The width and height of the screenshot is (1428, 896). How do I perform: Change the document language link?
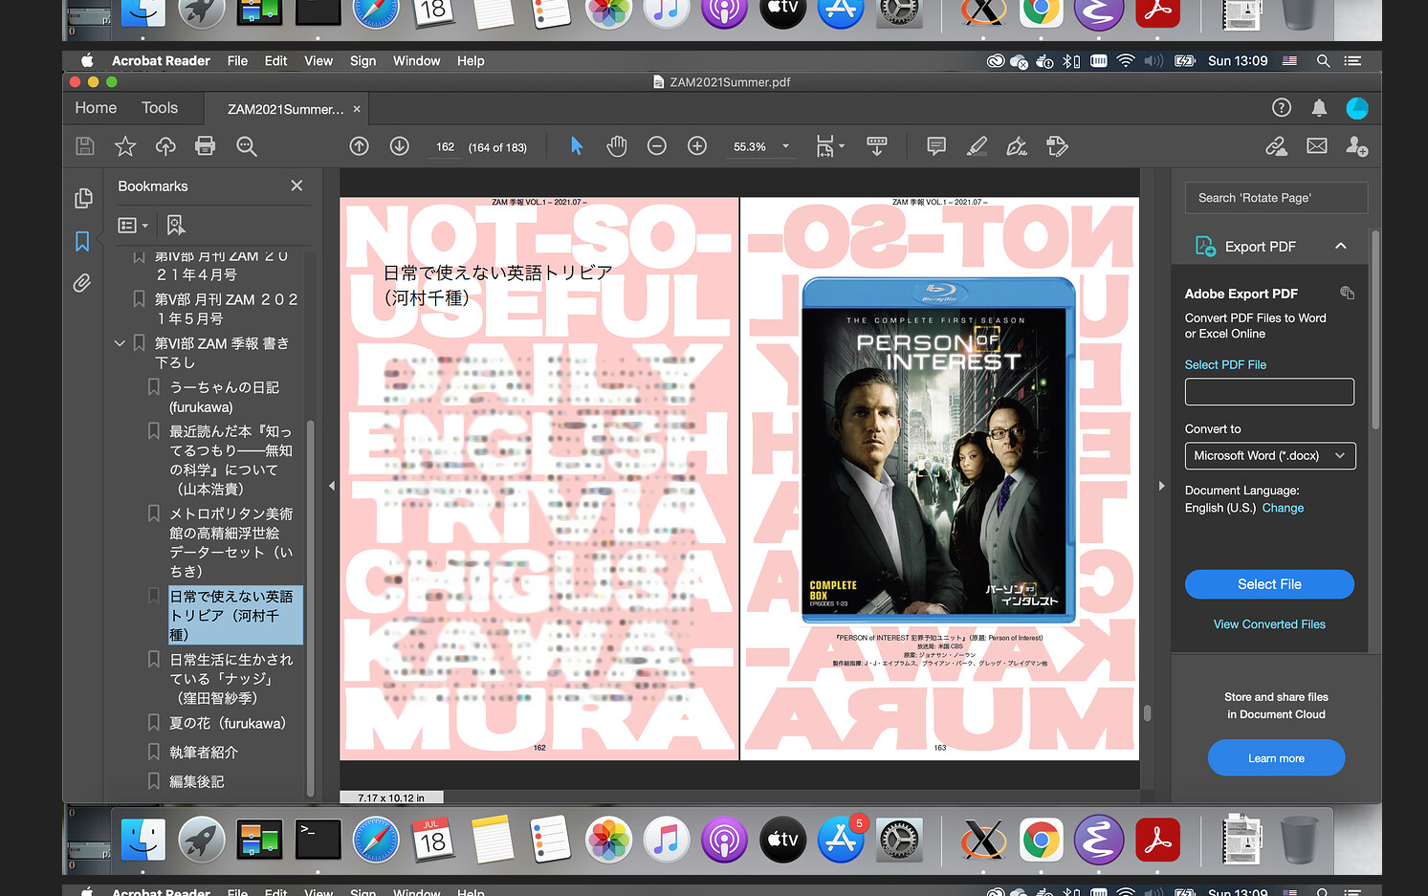tap(1283, 508)
